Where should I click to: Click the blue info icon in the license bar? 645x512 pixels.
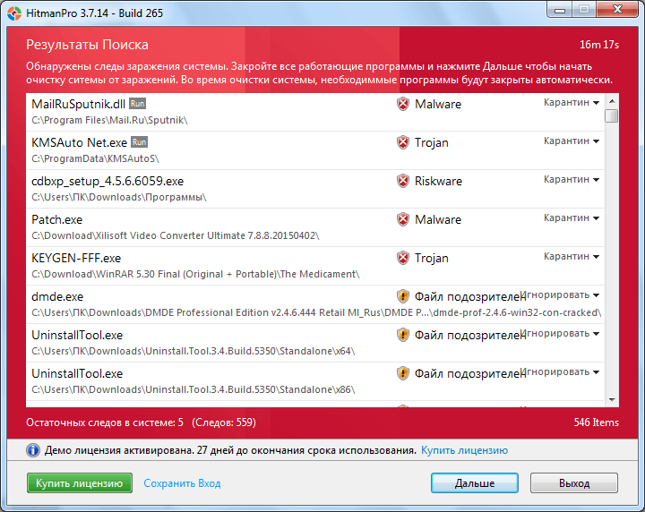point(33,450)
